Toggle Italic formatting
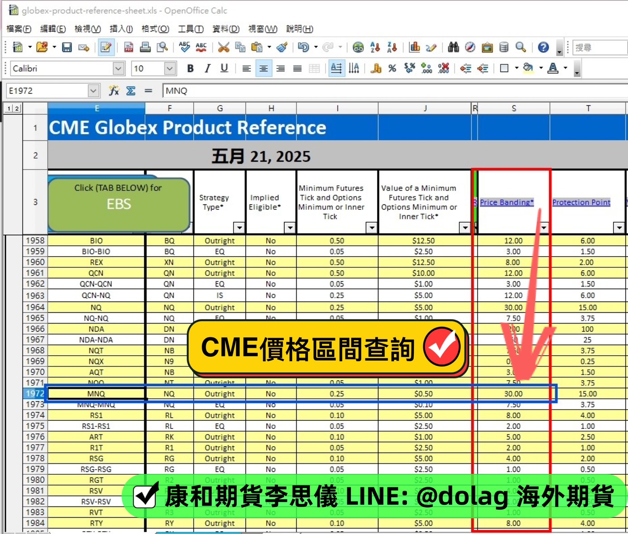The height and width of the screenshot is (534, 628). (x=207, y=69)
